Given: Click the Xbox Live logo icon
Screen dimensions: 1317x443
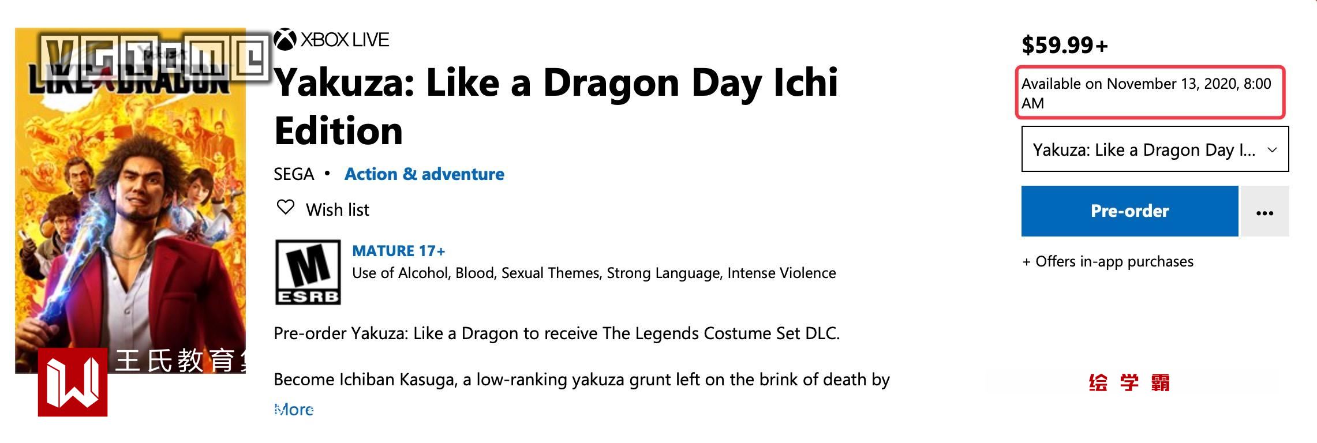Looking at the screenshot, I should click(x=285, y=40).
